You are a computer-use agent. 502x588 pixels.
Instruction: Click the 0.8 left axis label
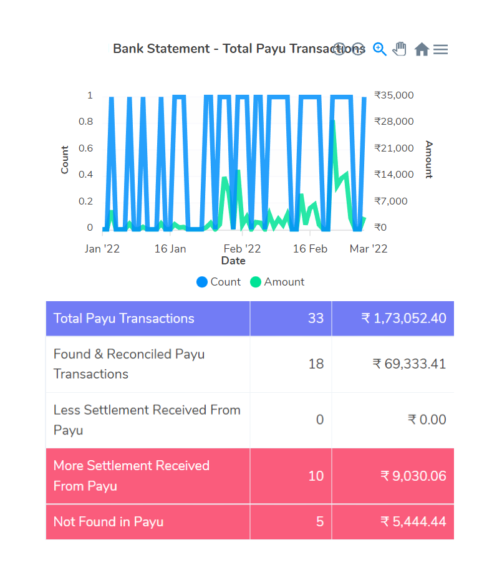(86, 122)
